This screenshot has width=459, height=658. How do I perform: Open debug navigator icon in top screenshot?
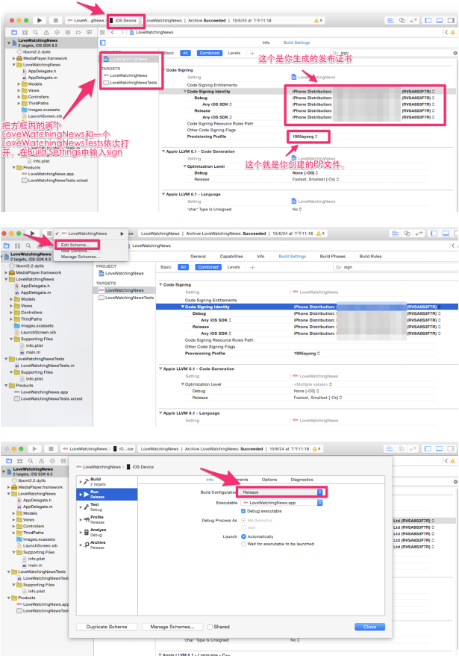[x=68, y=32]
